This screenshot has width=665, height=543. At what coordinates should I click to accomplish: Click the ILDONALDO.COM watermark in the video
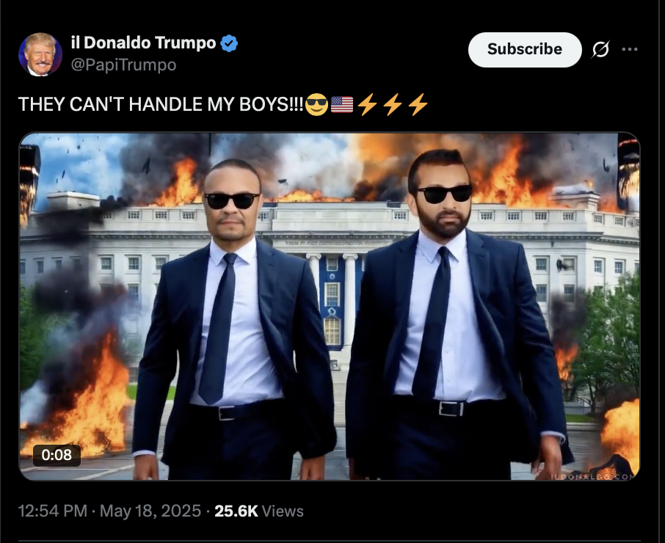point(594,476)
